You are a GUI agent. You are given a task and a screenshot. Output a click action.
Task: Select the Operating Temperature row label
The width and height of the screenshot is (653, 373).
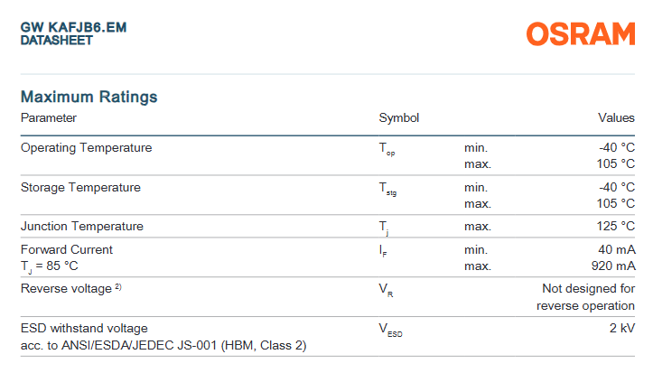point(87,147)
